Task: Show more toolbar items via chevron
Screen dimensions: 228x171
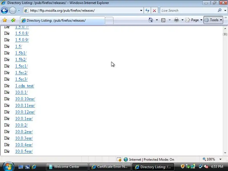Action: [x=226, y=18]
